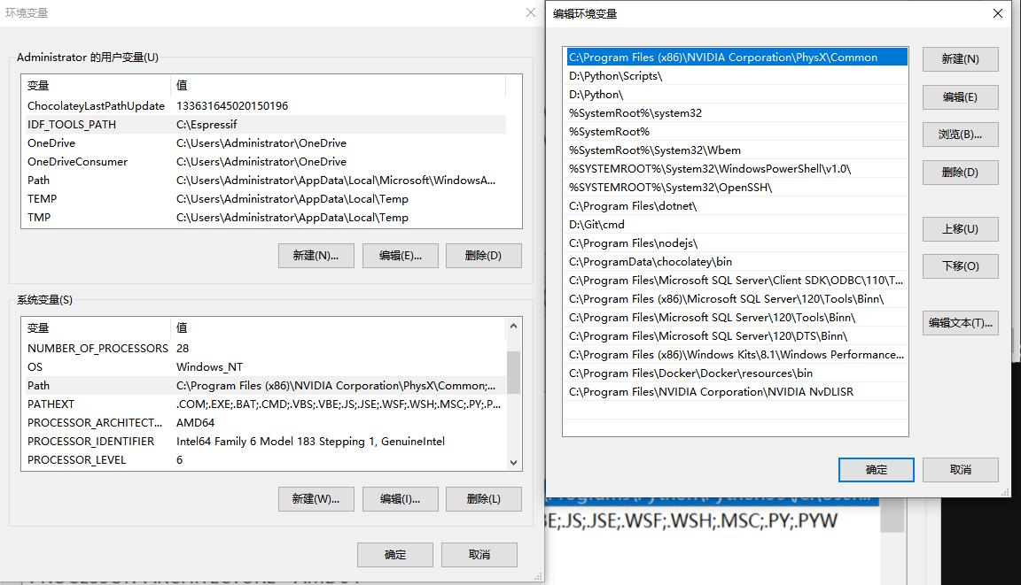Screen dimensions: 1021x585
Task: Select the C:\ProgramData\chocolatey\bin entry
Action: 737,262
